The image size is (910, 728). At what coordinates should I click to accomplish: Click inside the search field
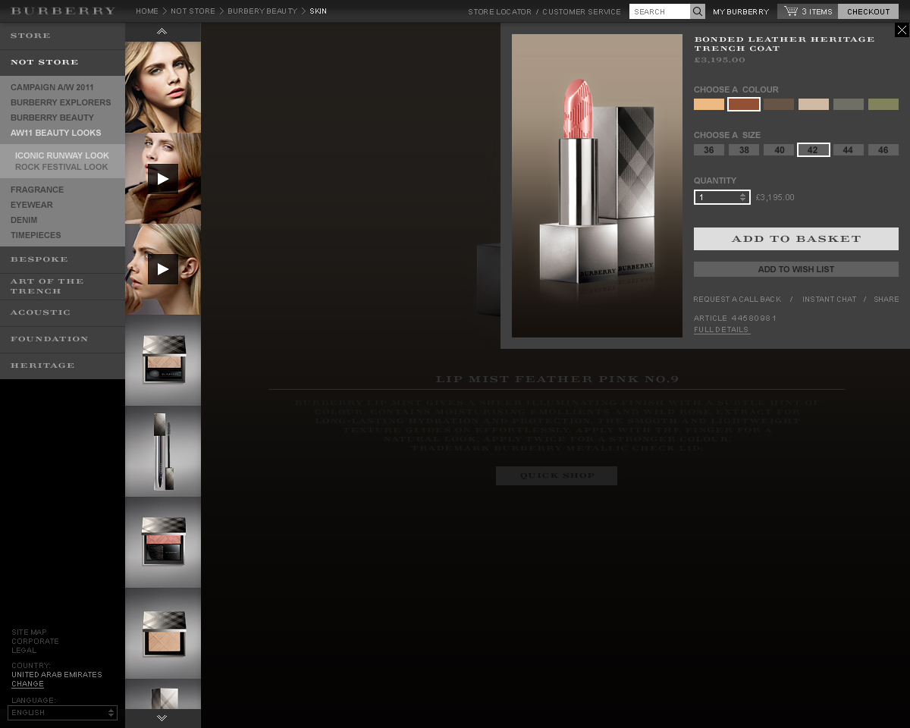(659, 11)
